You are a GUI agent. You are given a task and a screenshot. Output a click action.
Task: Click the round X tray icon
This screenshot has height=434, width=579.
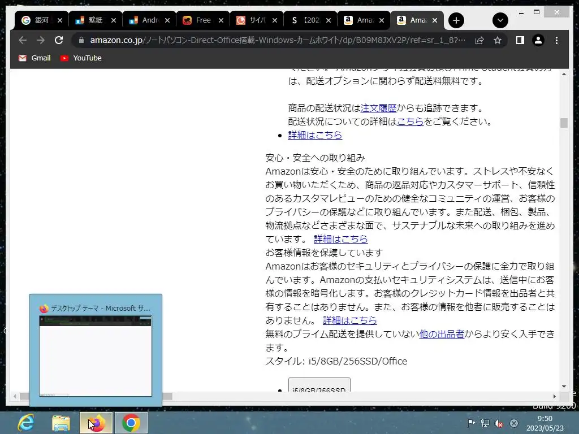[513, 423]
